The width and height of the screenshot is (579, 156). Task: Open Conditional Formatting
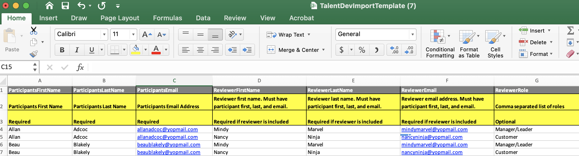click(440, 44)
